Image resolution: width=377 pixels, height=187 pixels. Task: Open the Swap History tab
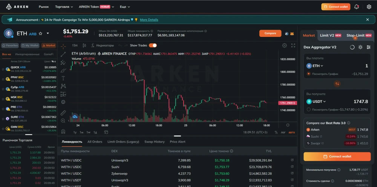(x=154, y=141)
